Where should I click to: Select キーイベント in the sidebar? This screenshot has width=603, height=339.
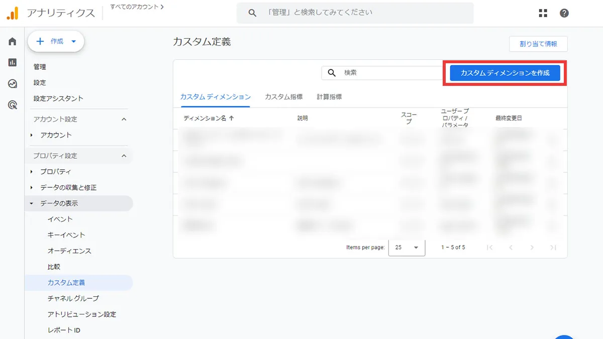pyautogui.click(x=66, y=235)
